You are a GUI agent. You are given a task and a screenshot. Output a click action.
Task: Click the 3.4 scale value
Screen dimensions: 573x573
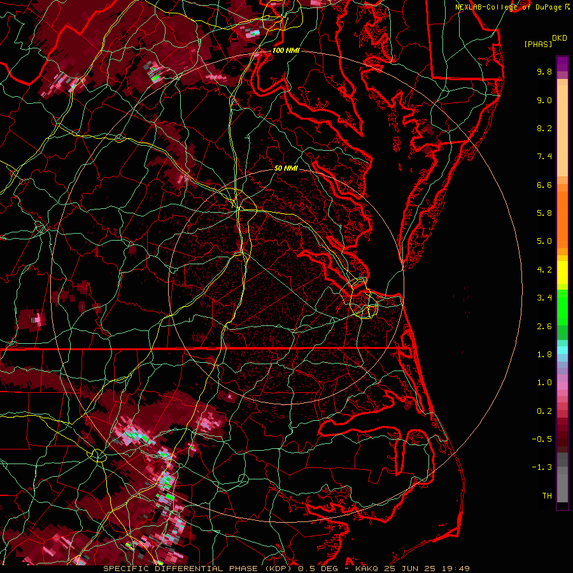pos(544,298)
